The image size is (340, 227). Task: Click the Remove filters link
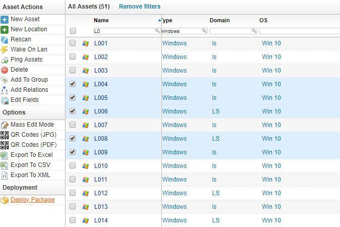pyautogui.click(x=140, y=7)
